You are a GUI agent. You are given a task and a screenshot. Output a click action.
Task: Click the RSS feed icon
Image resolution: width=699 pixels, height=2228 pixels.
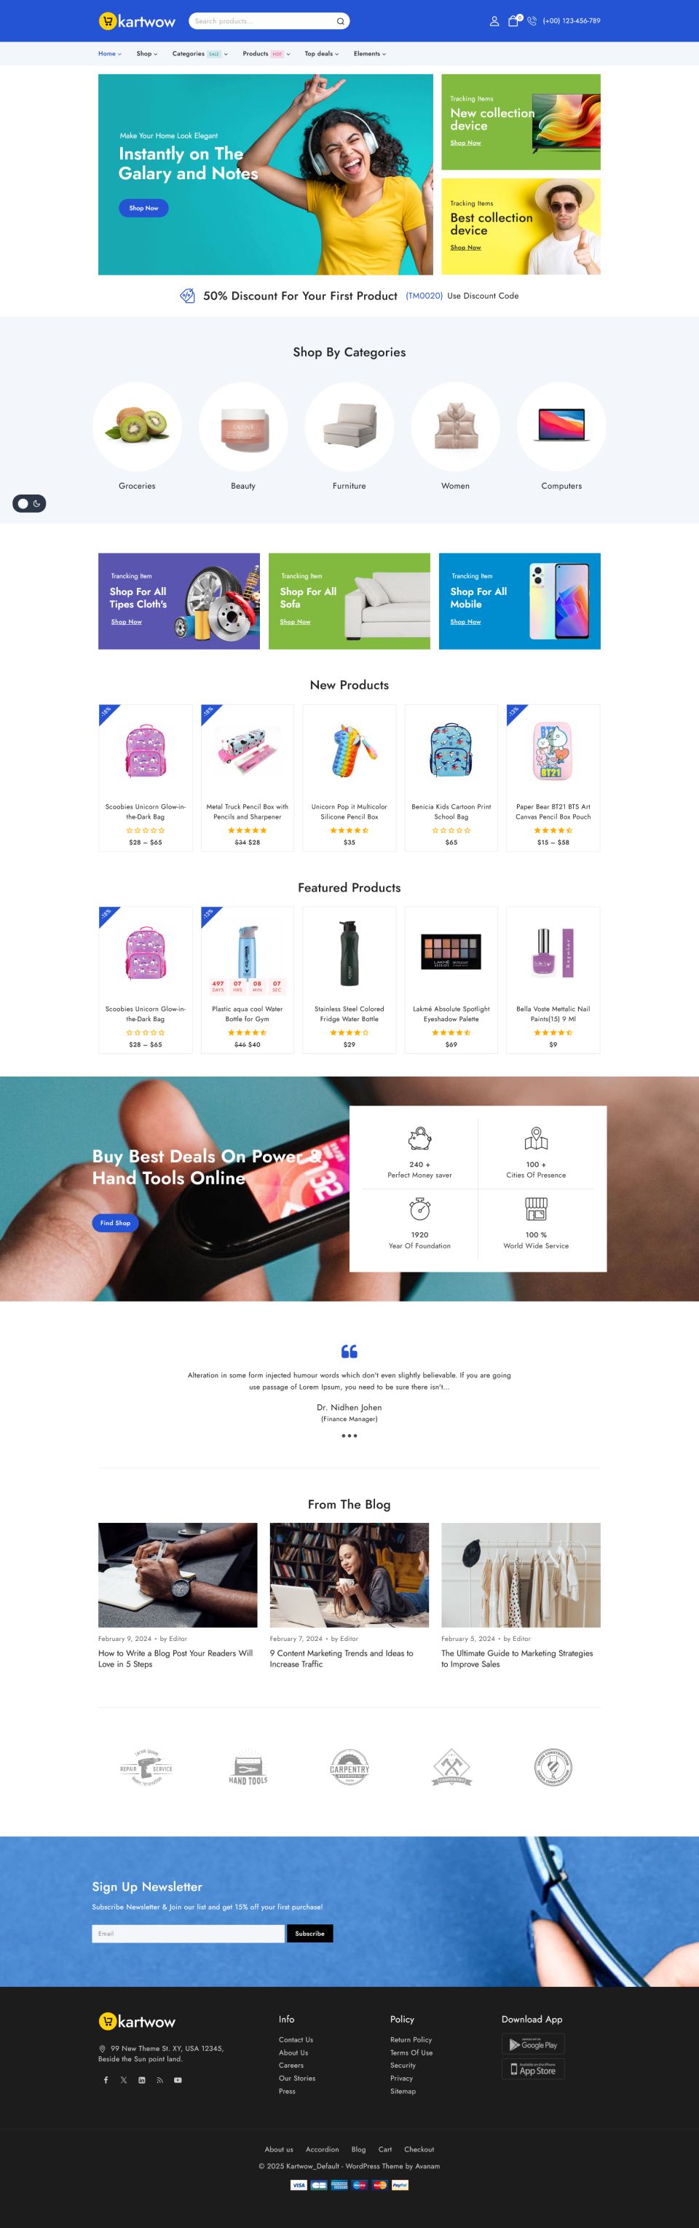point(159,2080)
